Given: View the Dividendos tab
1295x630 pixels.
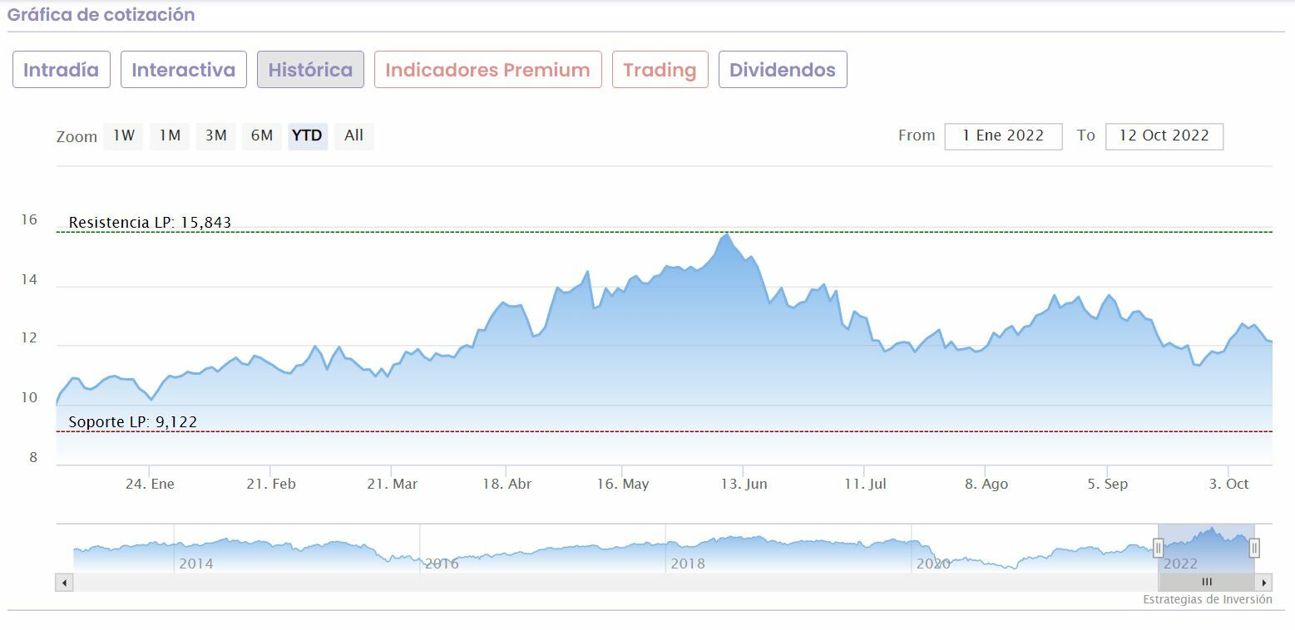Looking at the screenshot, I should [783, 70].
